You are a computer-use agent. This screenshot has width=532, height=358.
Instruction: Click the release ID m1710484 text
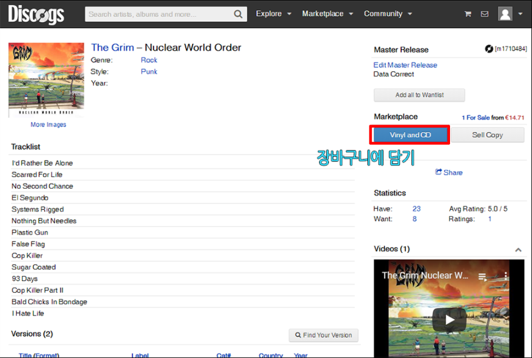511,49
